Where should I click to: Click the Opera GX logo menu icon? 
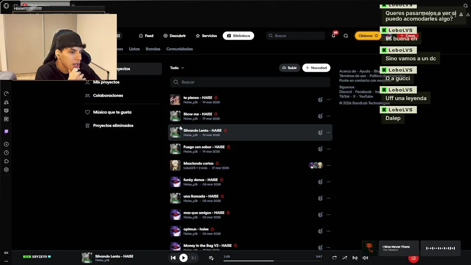(x=6, y=6)
